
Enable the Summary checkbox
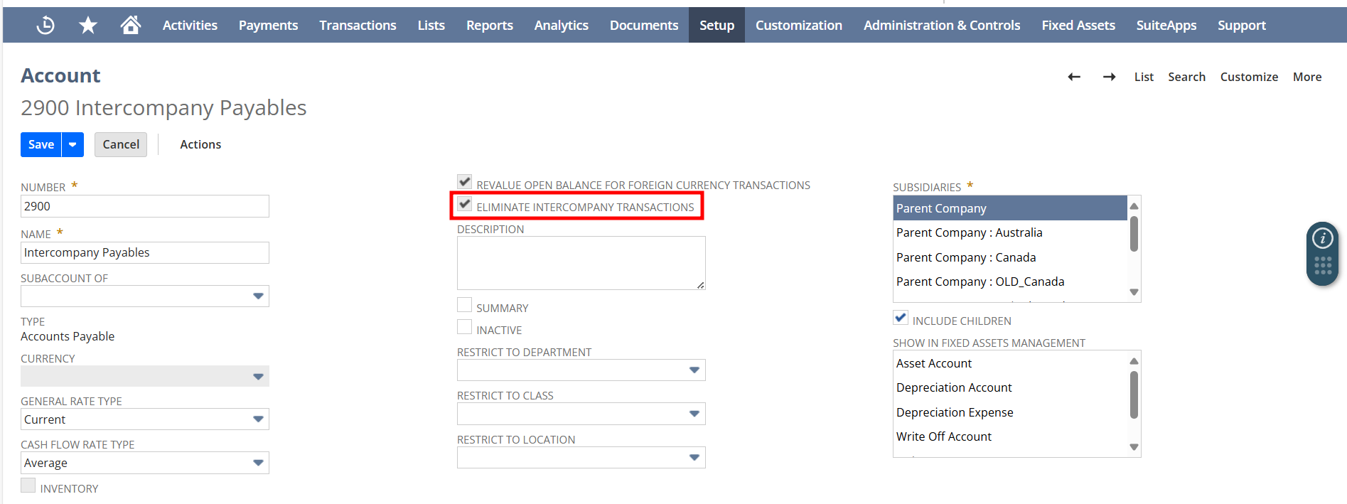coord(465,306)
